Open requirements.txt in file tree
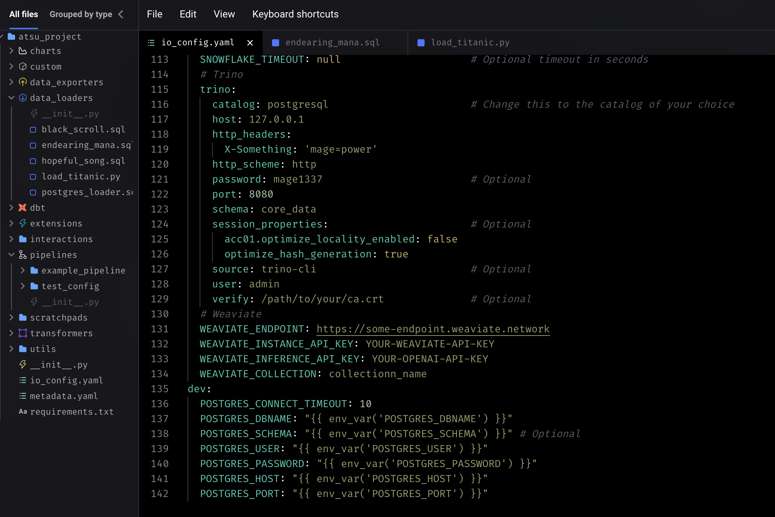 coord(72,412)
